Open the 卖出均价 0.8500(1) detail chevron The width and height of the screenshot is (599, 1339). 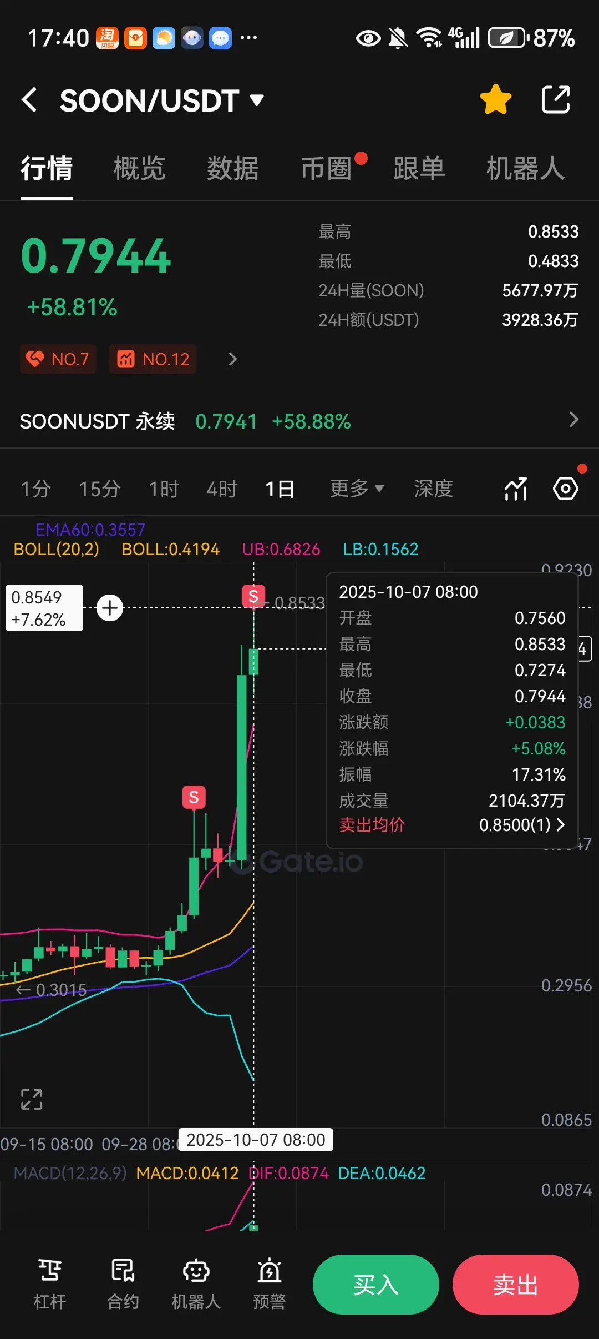560,825
